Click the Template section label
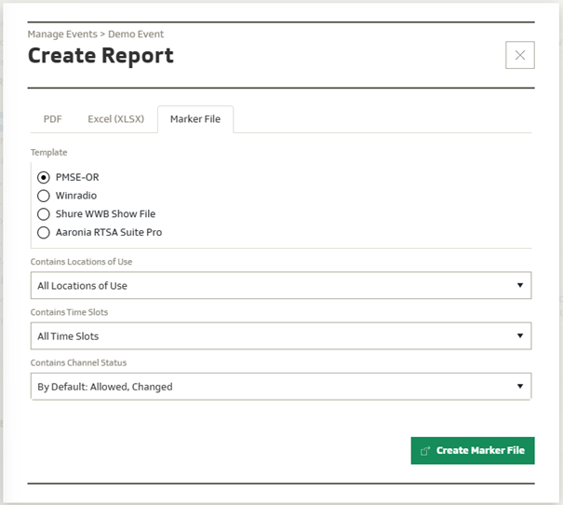Viewport: 563px width, 505px height. pos(48,152)
